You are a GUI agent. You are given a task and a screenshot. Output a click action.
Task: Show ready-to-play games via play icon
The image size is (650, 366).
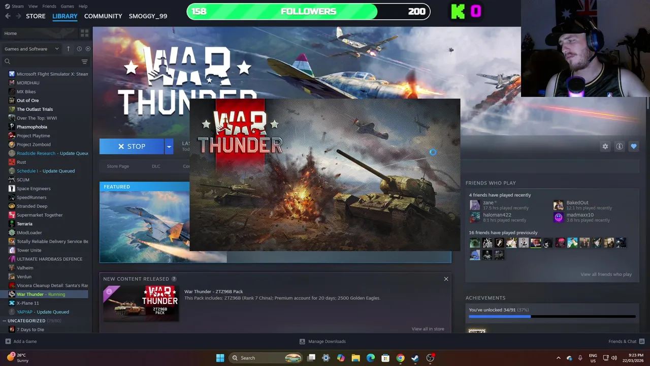[88, 49]
